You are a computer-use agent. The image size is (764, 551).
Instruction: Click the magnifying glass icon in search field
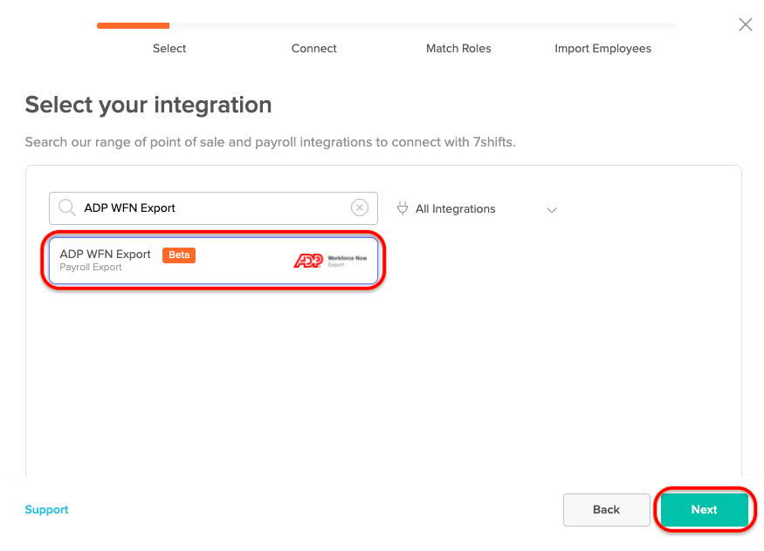[x=66, y=207]
